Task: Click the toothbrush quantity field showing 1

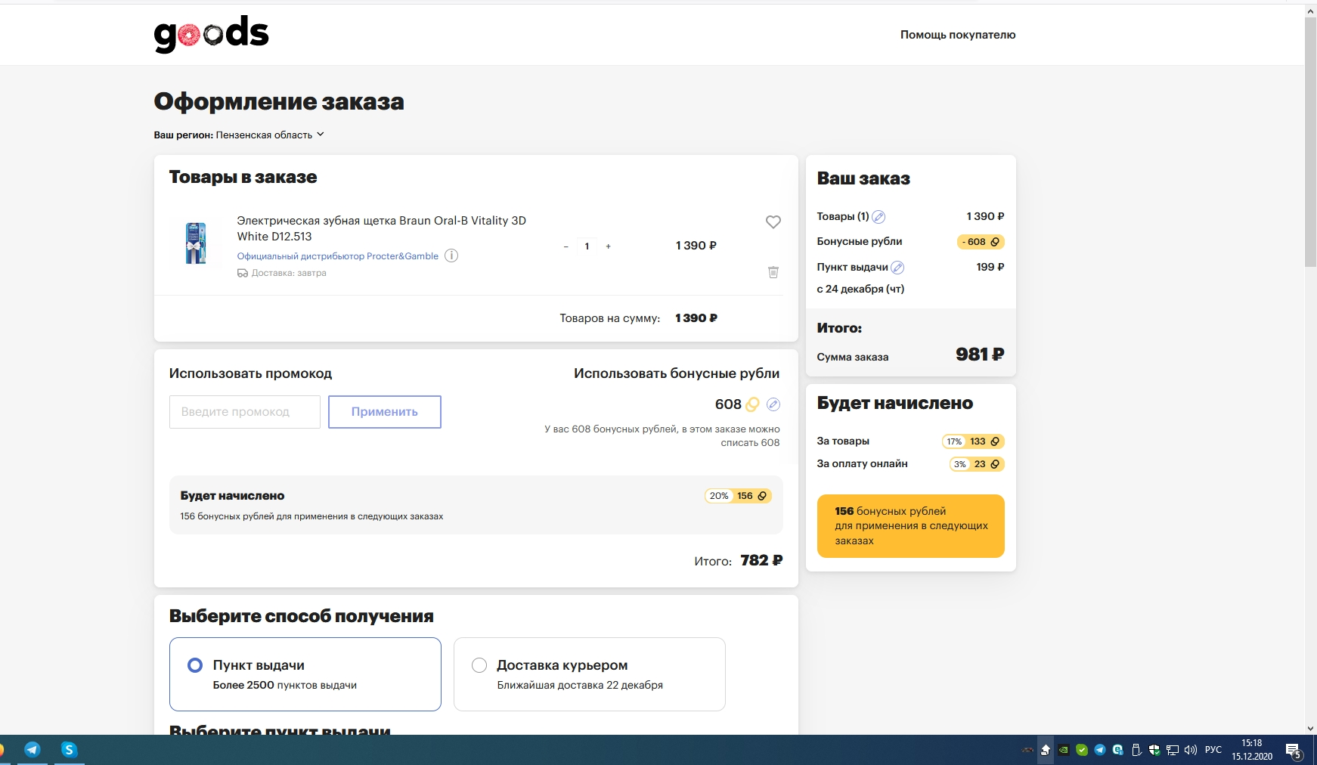Action: click(587, 246)
